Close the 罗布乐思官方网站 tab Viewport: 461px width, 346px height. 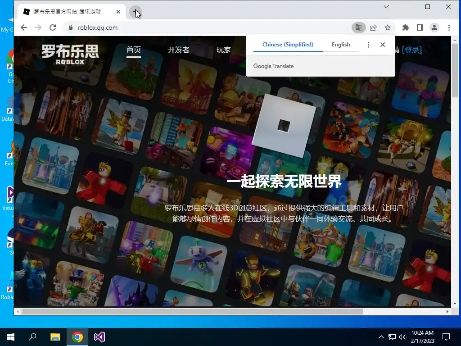pos(118,12)
